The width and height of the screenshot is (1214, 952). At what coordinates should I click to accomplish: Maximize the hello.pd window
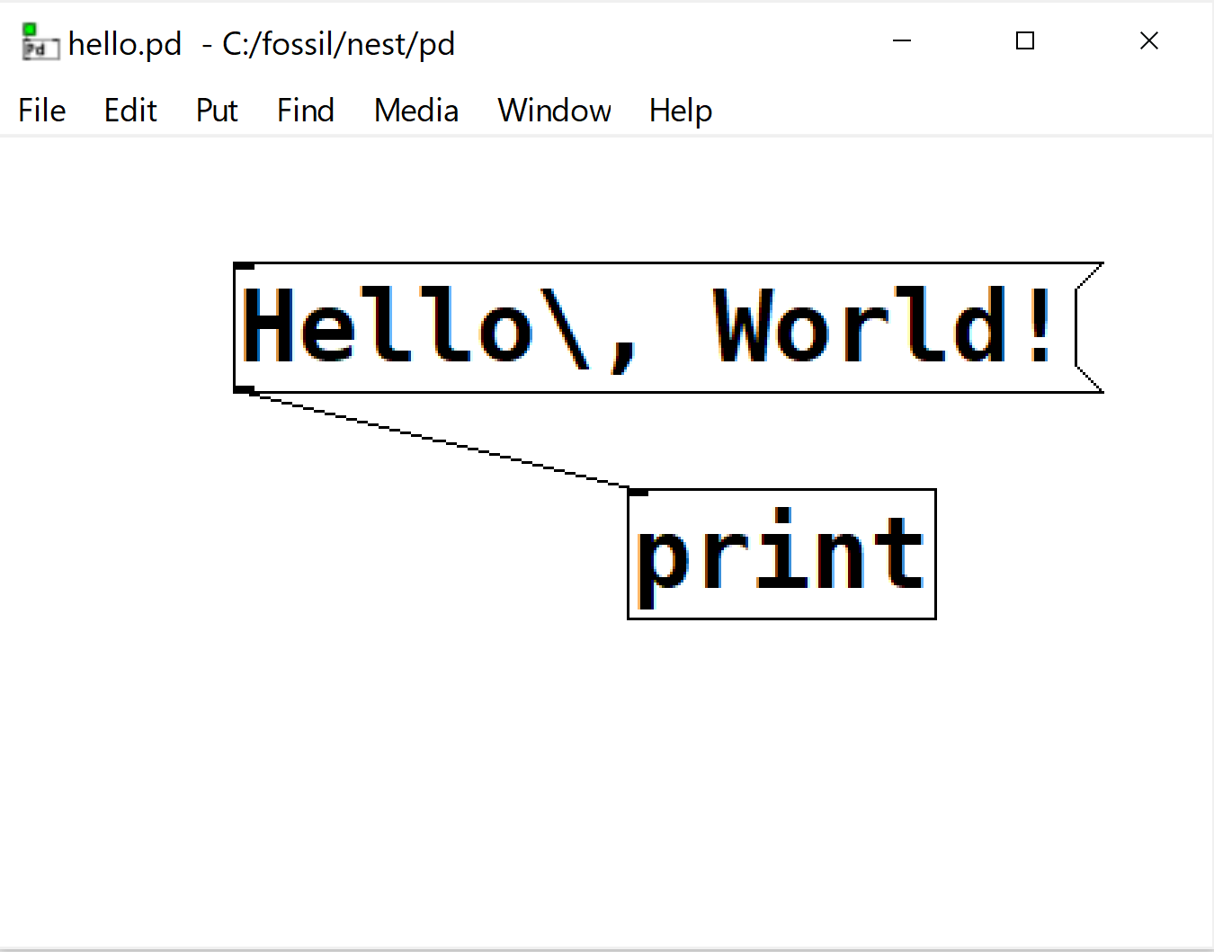pyautogui.click(x=1025, y=40)
